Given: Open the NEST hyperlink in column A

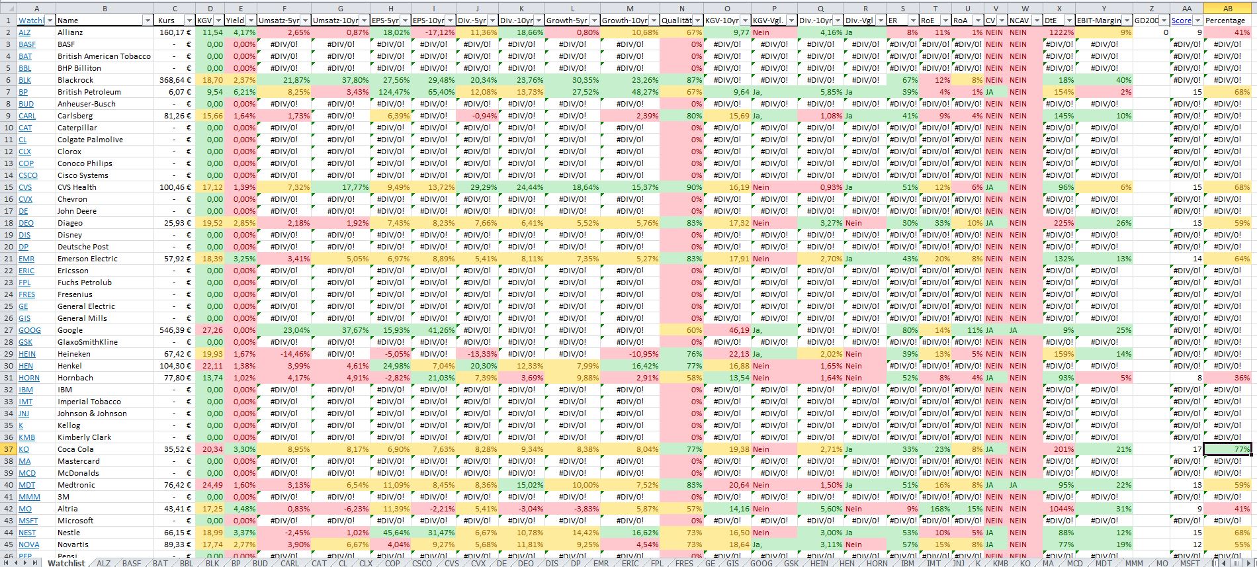Looking at the screenshot, I should coord(27,533).
